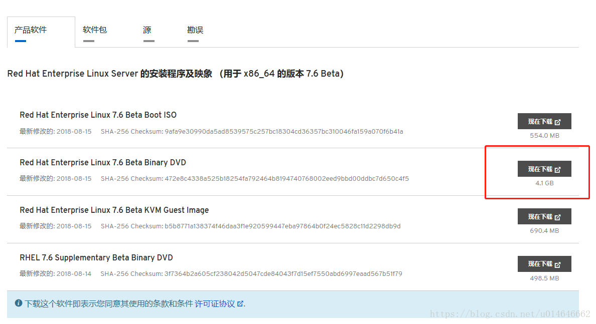Download the 7.6 Beta Binary DVD
Screen dimensions: 596x324
coord(544,169)
